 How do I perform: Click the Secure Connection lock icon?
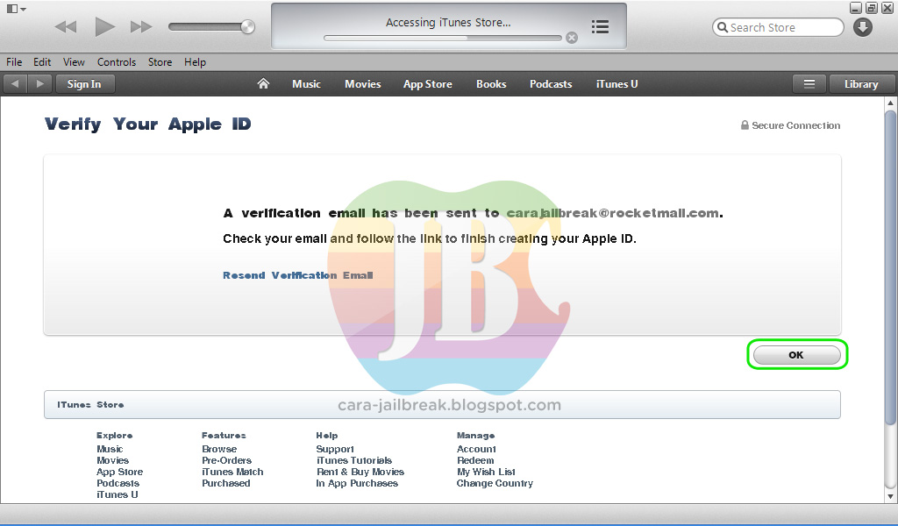(x=745, y=124)
